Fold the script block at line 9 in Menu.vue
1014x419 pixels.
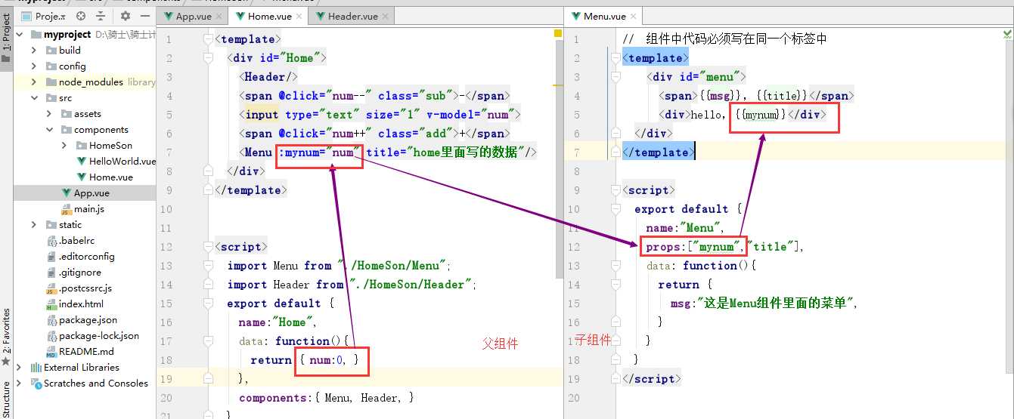point(616,190)
